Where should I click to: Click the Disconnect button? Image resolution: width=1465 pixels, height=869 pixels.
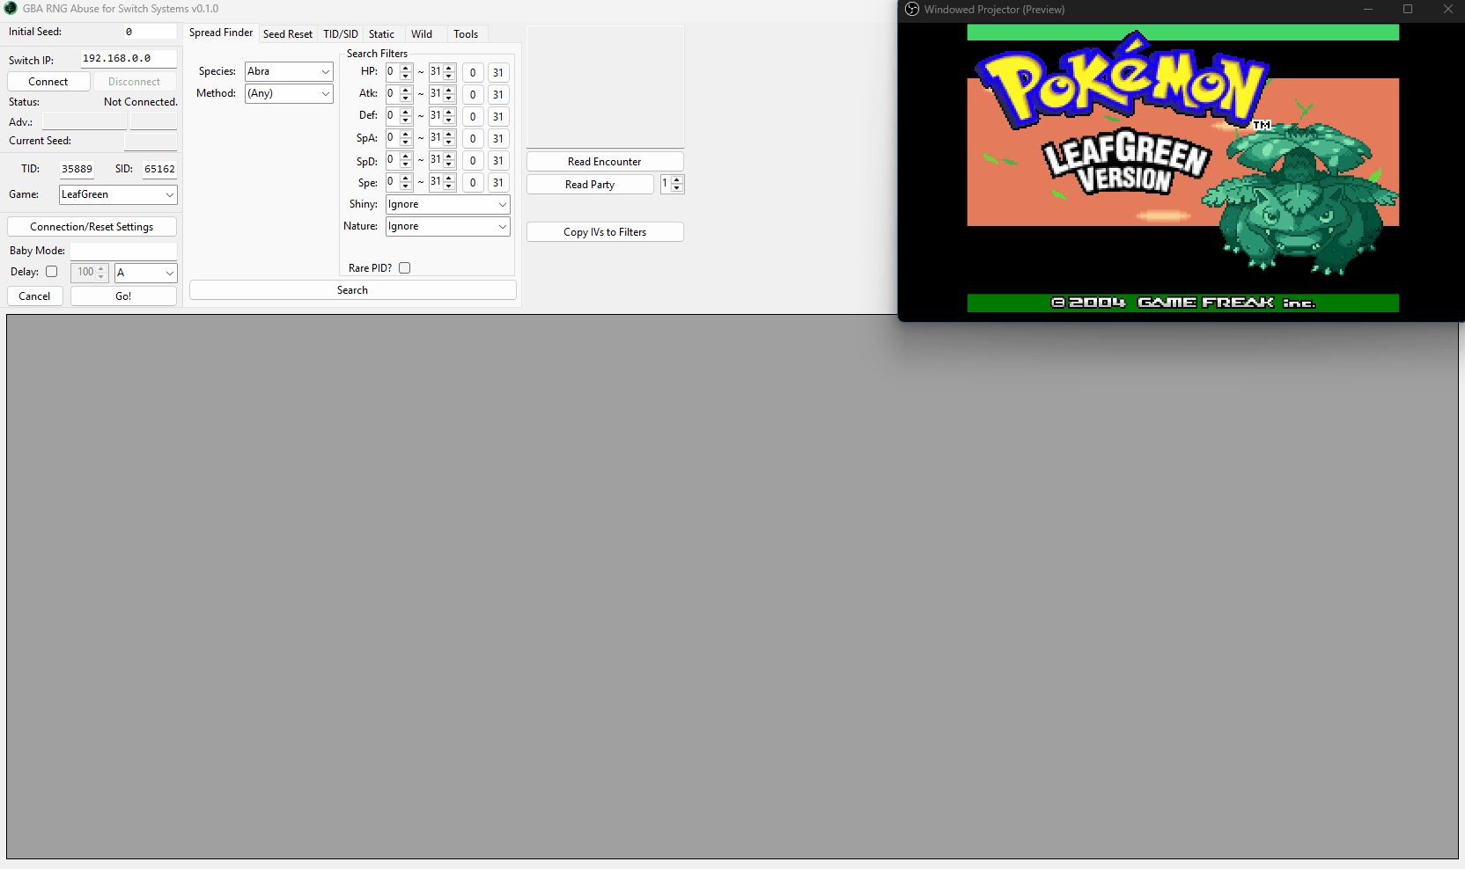(135, 82)
